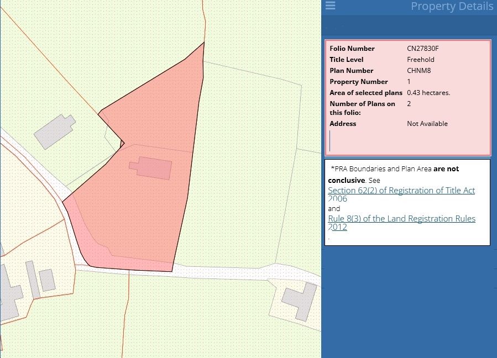Click the plan number value CHNM8
The height and width of the screenshot is (358, 497).
point(418,71)
